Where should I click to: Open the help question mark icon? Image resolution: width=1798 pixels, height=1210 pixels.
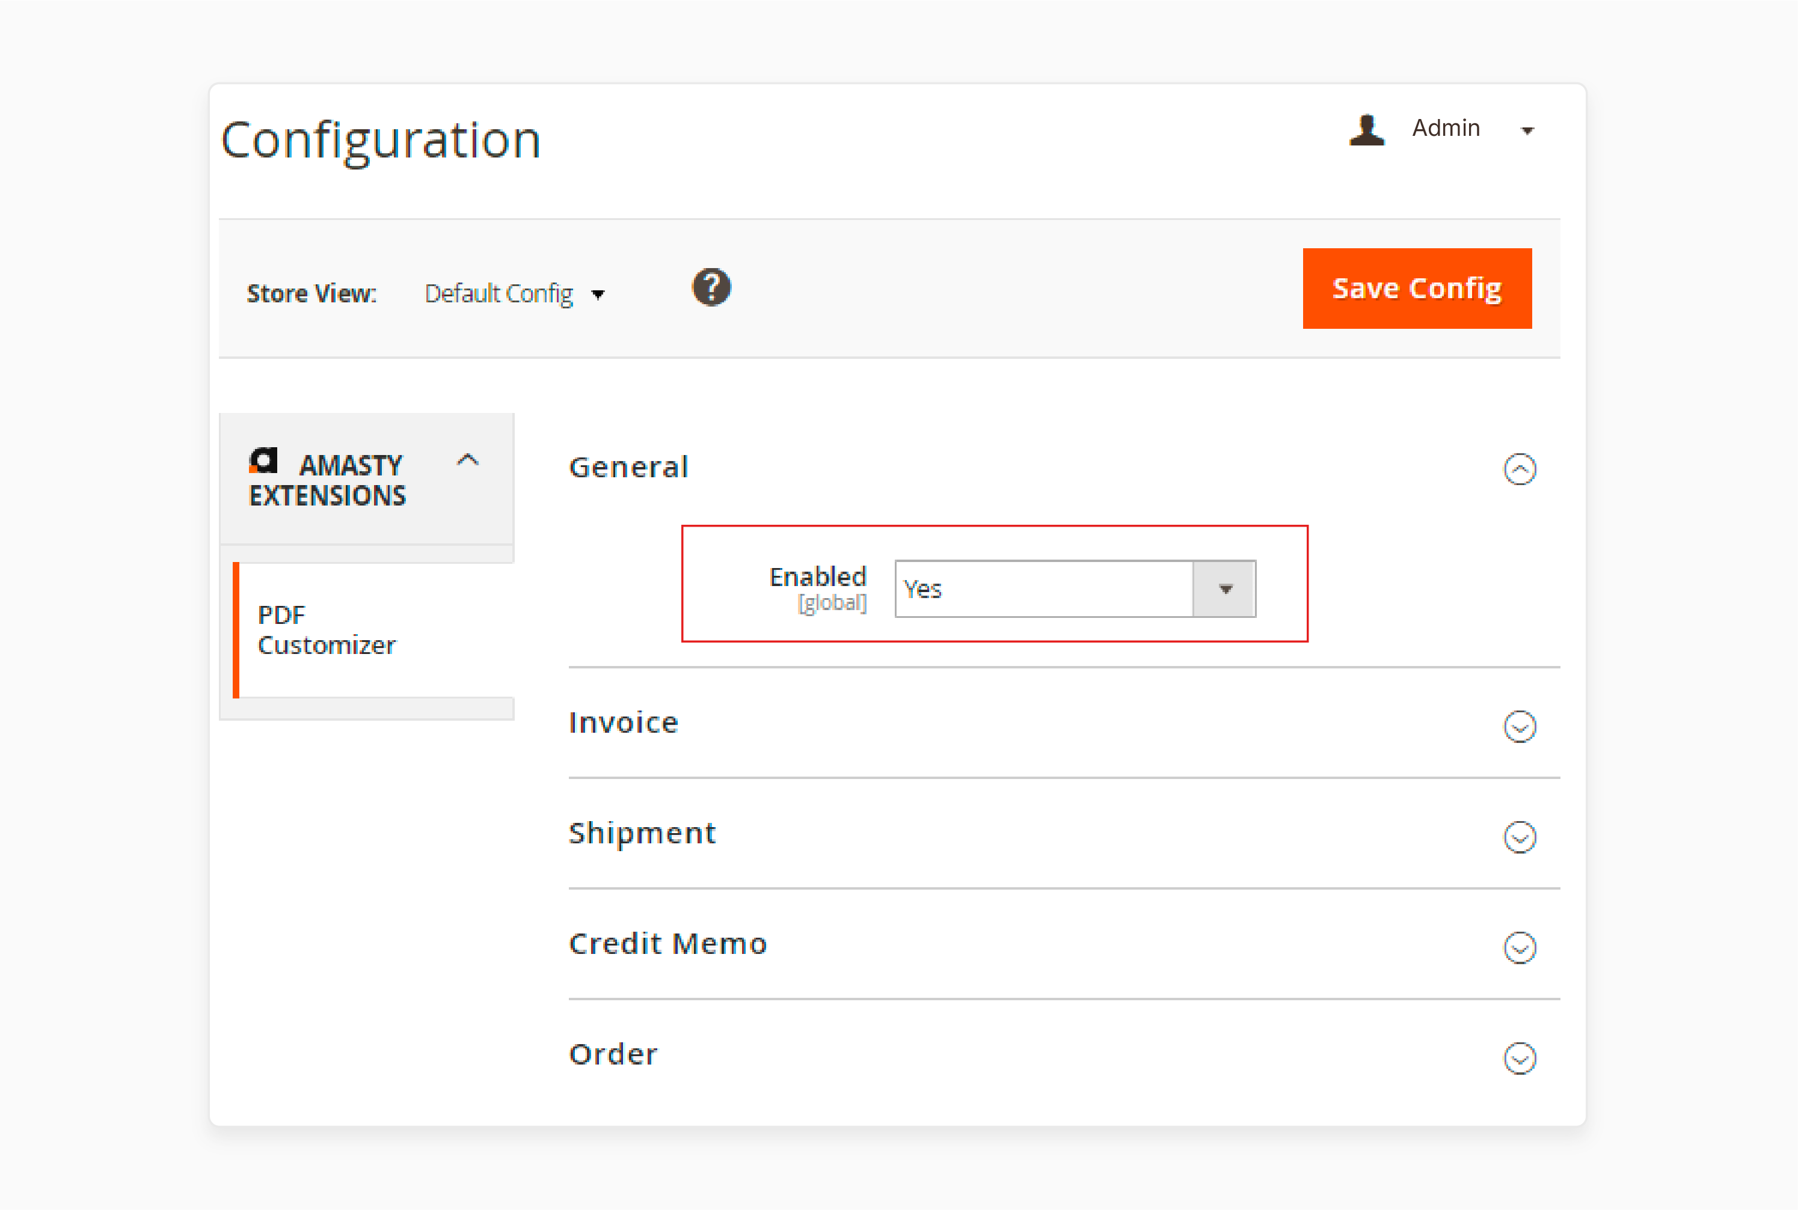(711, 287)
